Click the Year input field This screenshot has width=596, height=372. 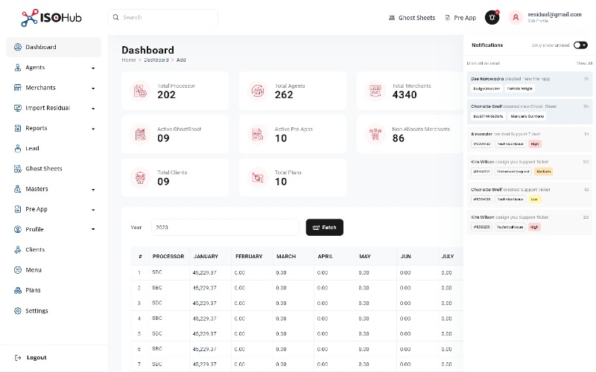point(225,228)
